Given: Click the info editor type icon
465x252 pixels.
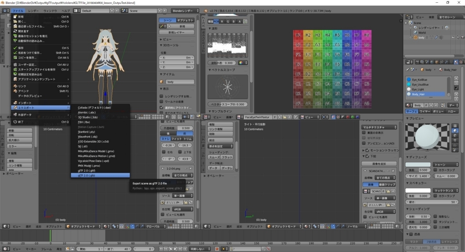Looking at the screenshot, I should coord(5,11).
